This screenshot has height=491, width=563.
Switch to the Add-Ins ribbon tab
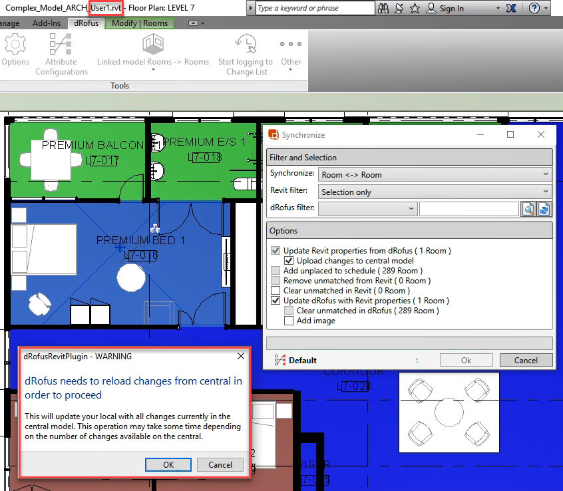(47, 22)
